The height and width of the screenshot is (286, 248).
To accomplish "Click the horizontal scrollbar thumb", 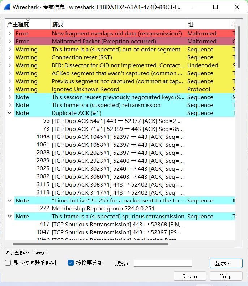I will (91, 244).
